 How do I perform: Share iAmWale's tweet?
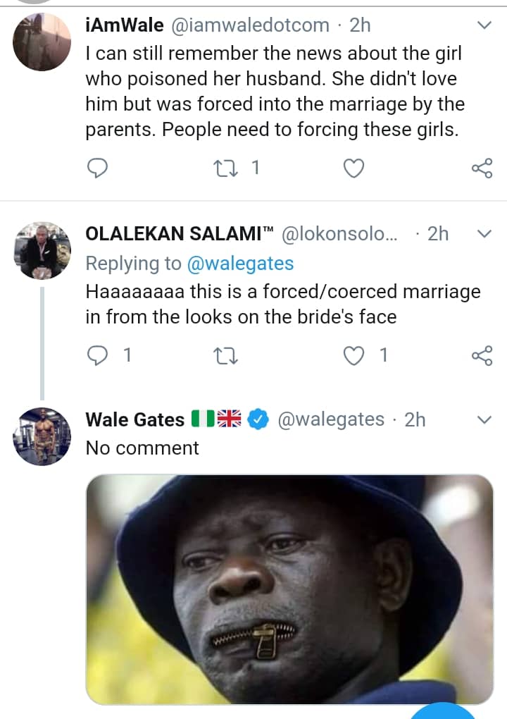[x=482, y=168]
